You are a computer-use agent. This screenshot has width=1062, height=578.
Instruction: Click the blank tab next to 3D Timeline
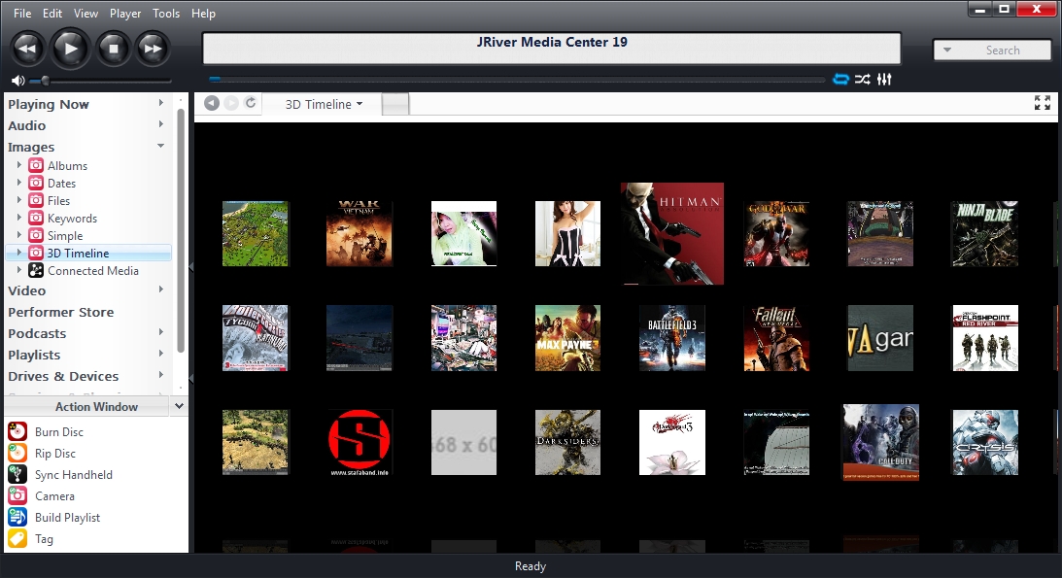[395, 104]
